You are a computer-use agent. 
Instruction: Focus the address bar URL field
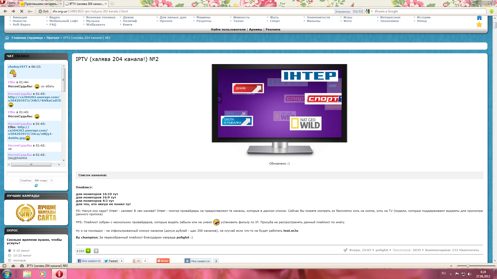click(x=193, y=11)
